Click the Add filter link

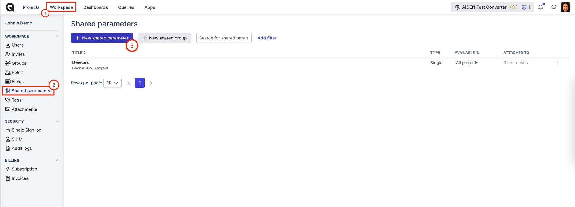point(267,38)
